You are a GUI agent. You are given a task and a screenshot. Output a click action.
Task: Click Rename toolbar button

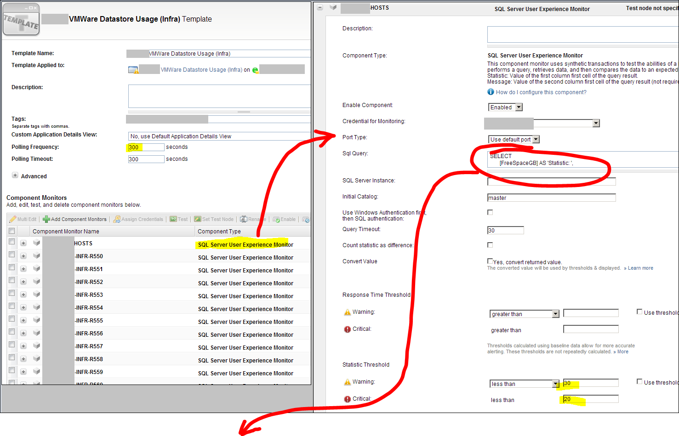point(253,219)
